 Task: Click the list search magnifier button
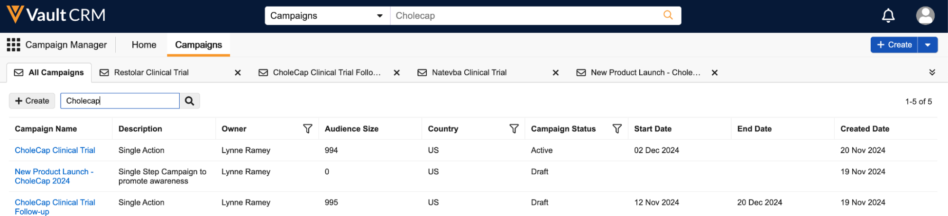[x=190, y=101]
